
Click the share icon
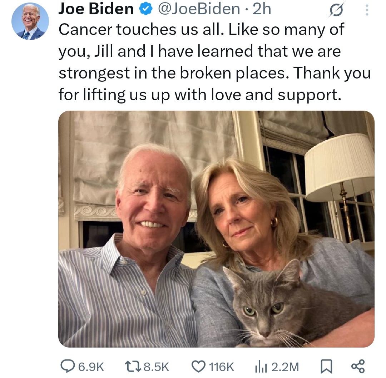pos(358,366)
